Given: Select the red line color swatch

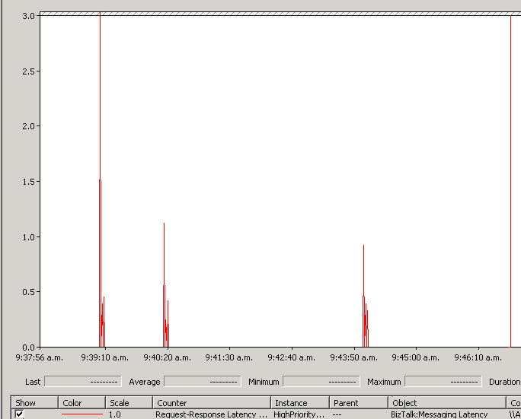Looking at the screenshot, I should tap(82, 414).
